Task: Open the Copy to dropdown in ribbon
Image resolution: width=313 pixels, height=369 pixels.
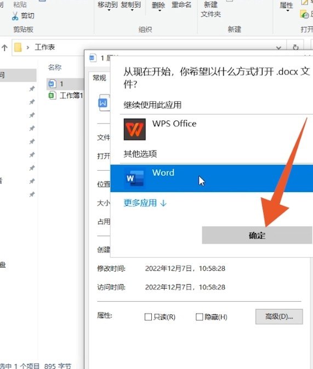Action: pos(131,6)
